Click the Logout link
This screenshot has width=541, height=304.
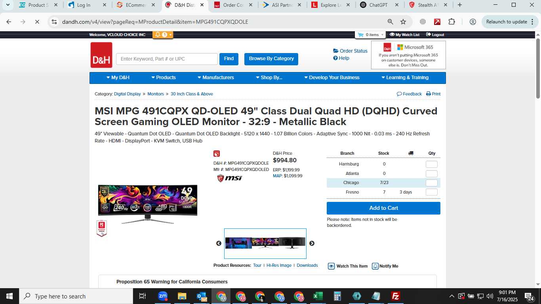click(435, 35)
